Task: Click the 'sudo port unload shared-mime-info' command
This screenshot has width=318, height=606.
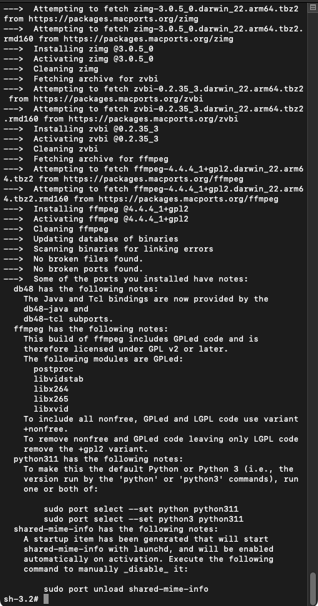Action: [x=126, y=589]
